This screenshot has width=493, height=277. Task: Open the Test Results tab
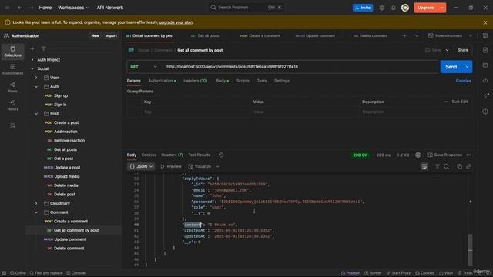199,155
